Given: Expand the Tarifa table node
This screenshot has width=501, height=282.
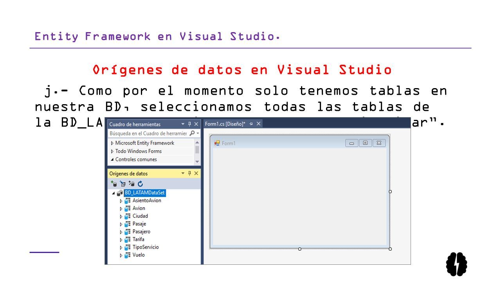Looking at the screenshot, I should click(x=121, y=240).
